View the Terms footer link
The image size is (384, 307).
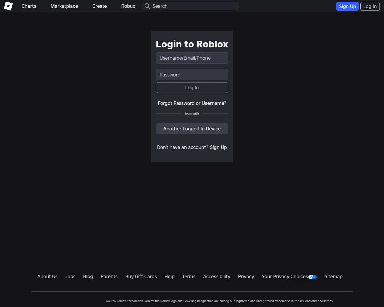189,276
